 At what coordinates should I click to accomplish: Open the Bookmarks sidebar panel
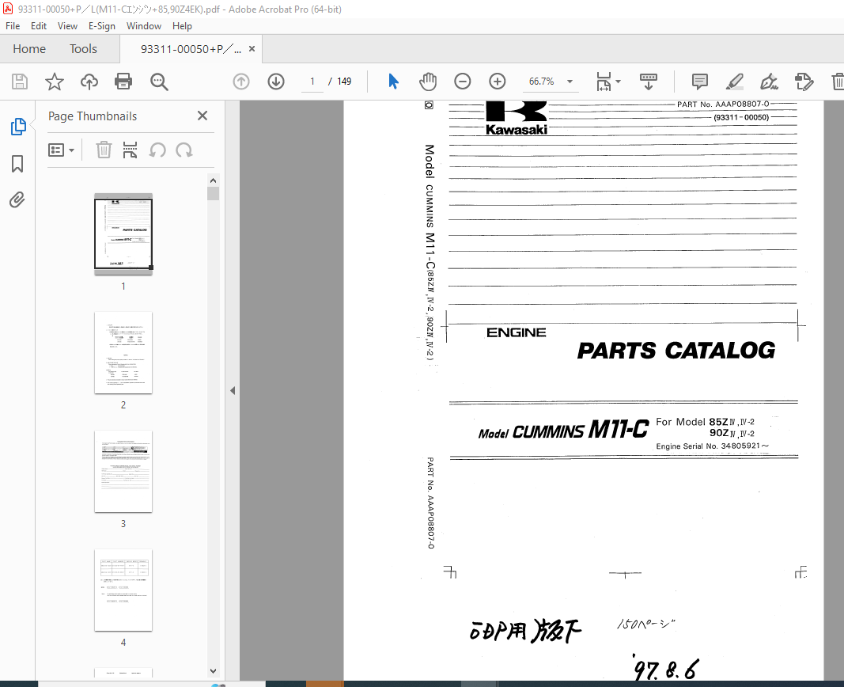[17, 164]
